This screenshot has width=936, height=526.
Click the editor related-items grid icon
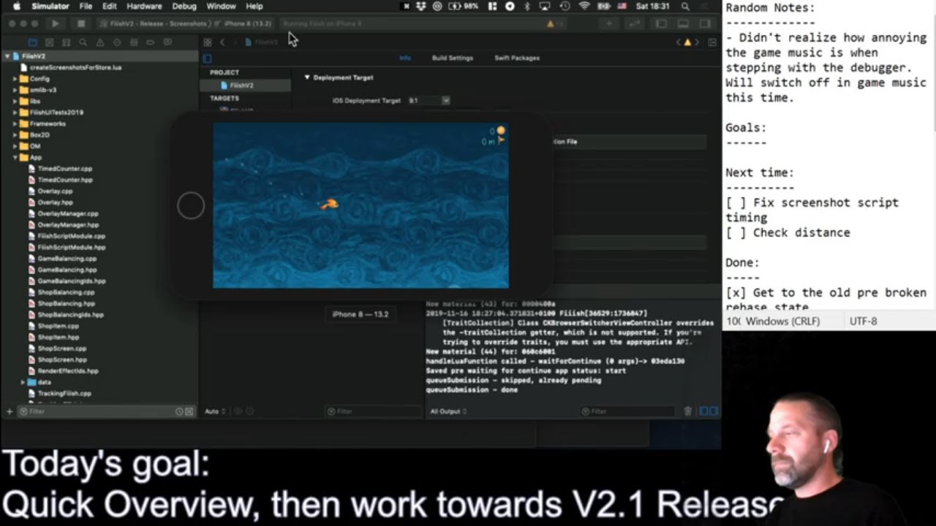[208, 42]
